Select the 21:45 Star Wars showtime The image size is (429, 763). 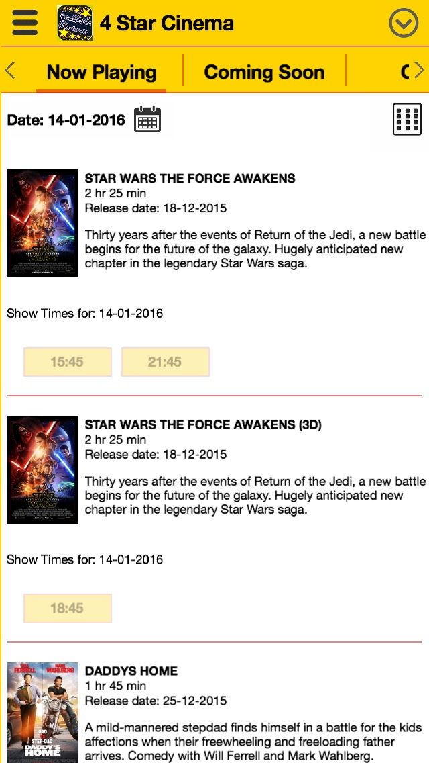coord(165,362)
